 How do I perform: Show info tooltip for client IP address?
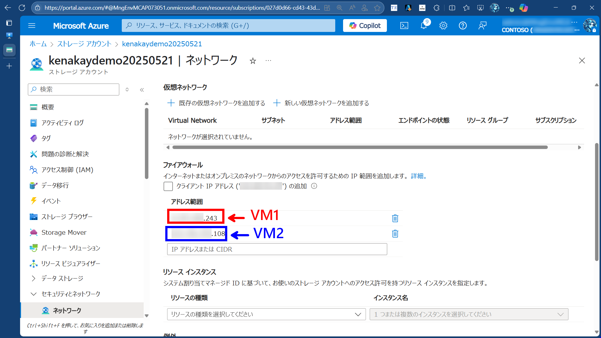tap(314, 186)
